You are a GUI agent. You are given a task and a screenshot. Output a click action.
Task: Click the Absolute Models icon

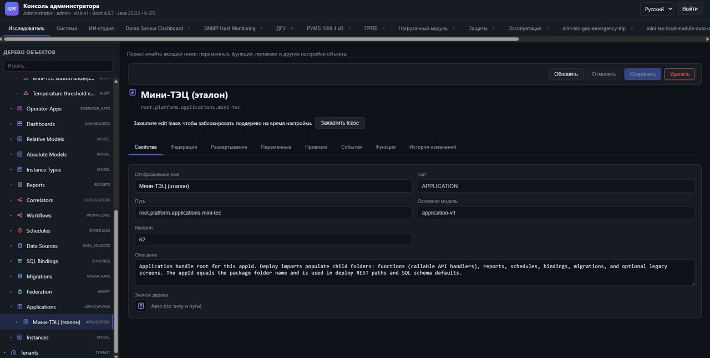[x=20, y=154]
